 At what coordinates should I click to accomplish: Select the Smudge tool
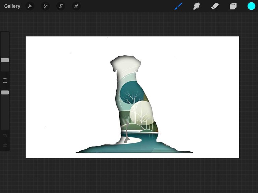coord(197,6)
